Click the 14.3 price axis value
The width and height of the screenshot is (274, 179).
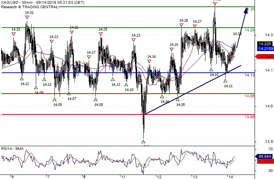click(269, 35)
